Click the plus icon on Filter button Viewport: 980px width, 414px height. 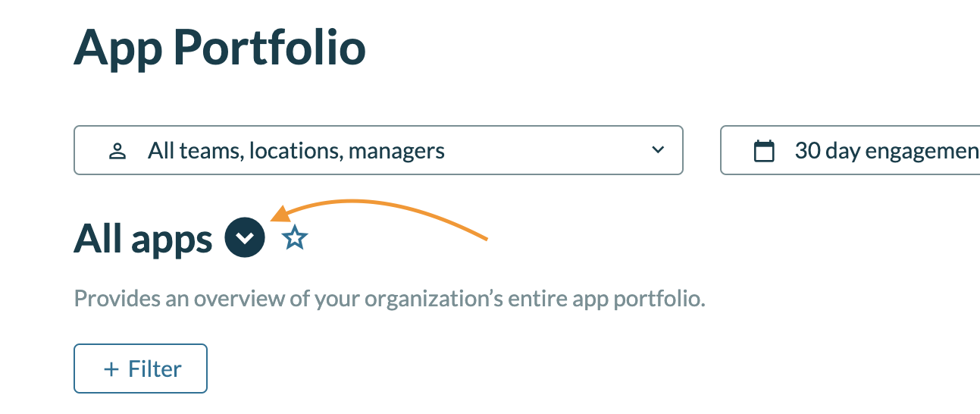(111, 369)
